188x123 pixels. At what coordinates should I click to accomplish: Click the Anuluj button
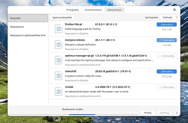pos(148,113)
